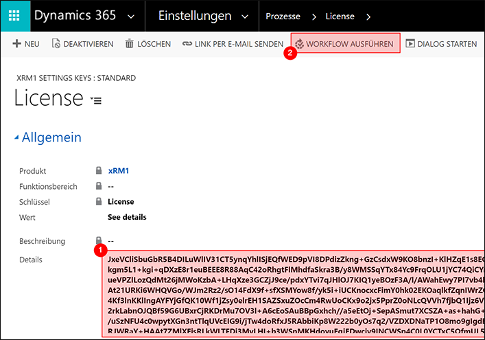This screenshot has height=340, width=485.
Task: Click the chain link icon for email link
Action: click(x=187, y=44)
